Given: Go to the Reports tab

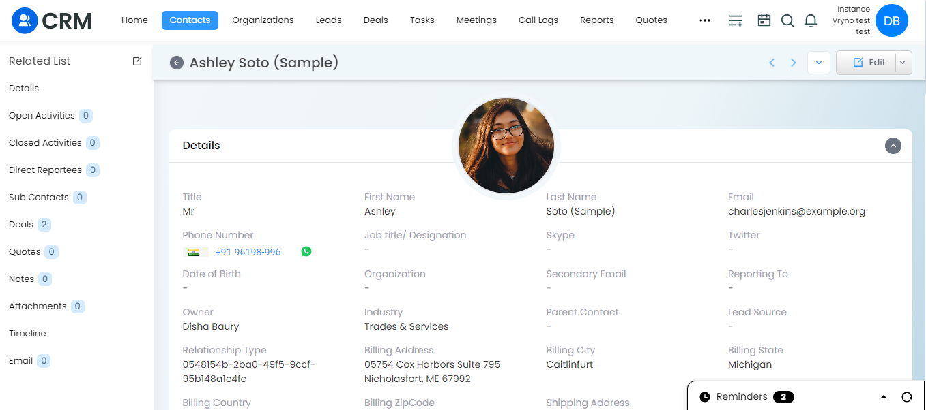Looking at the screenshot, I should point(597,20).
